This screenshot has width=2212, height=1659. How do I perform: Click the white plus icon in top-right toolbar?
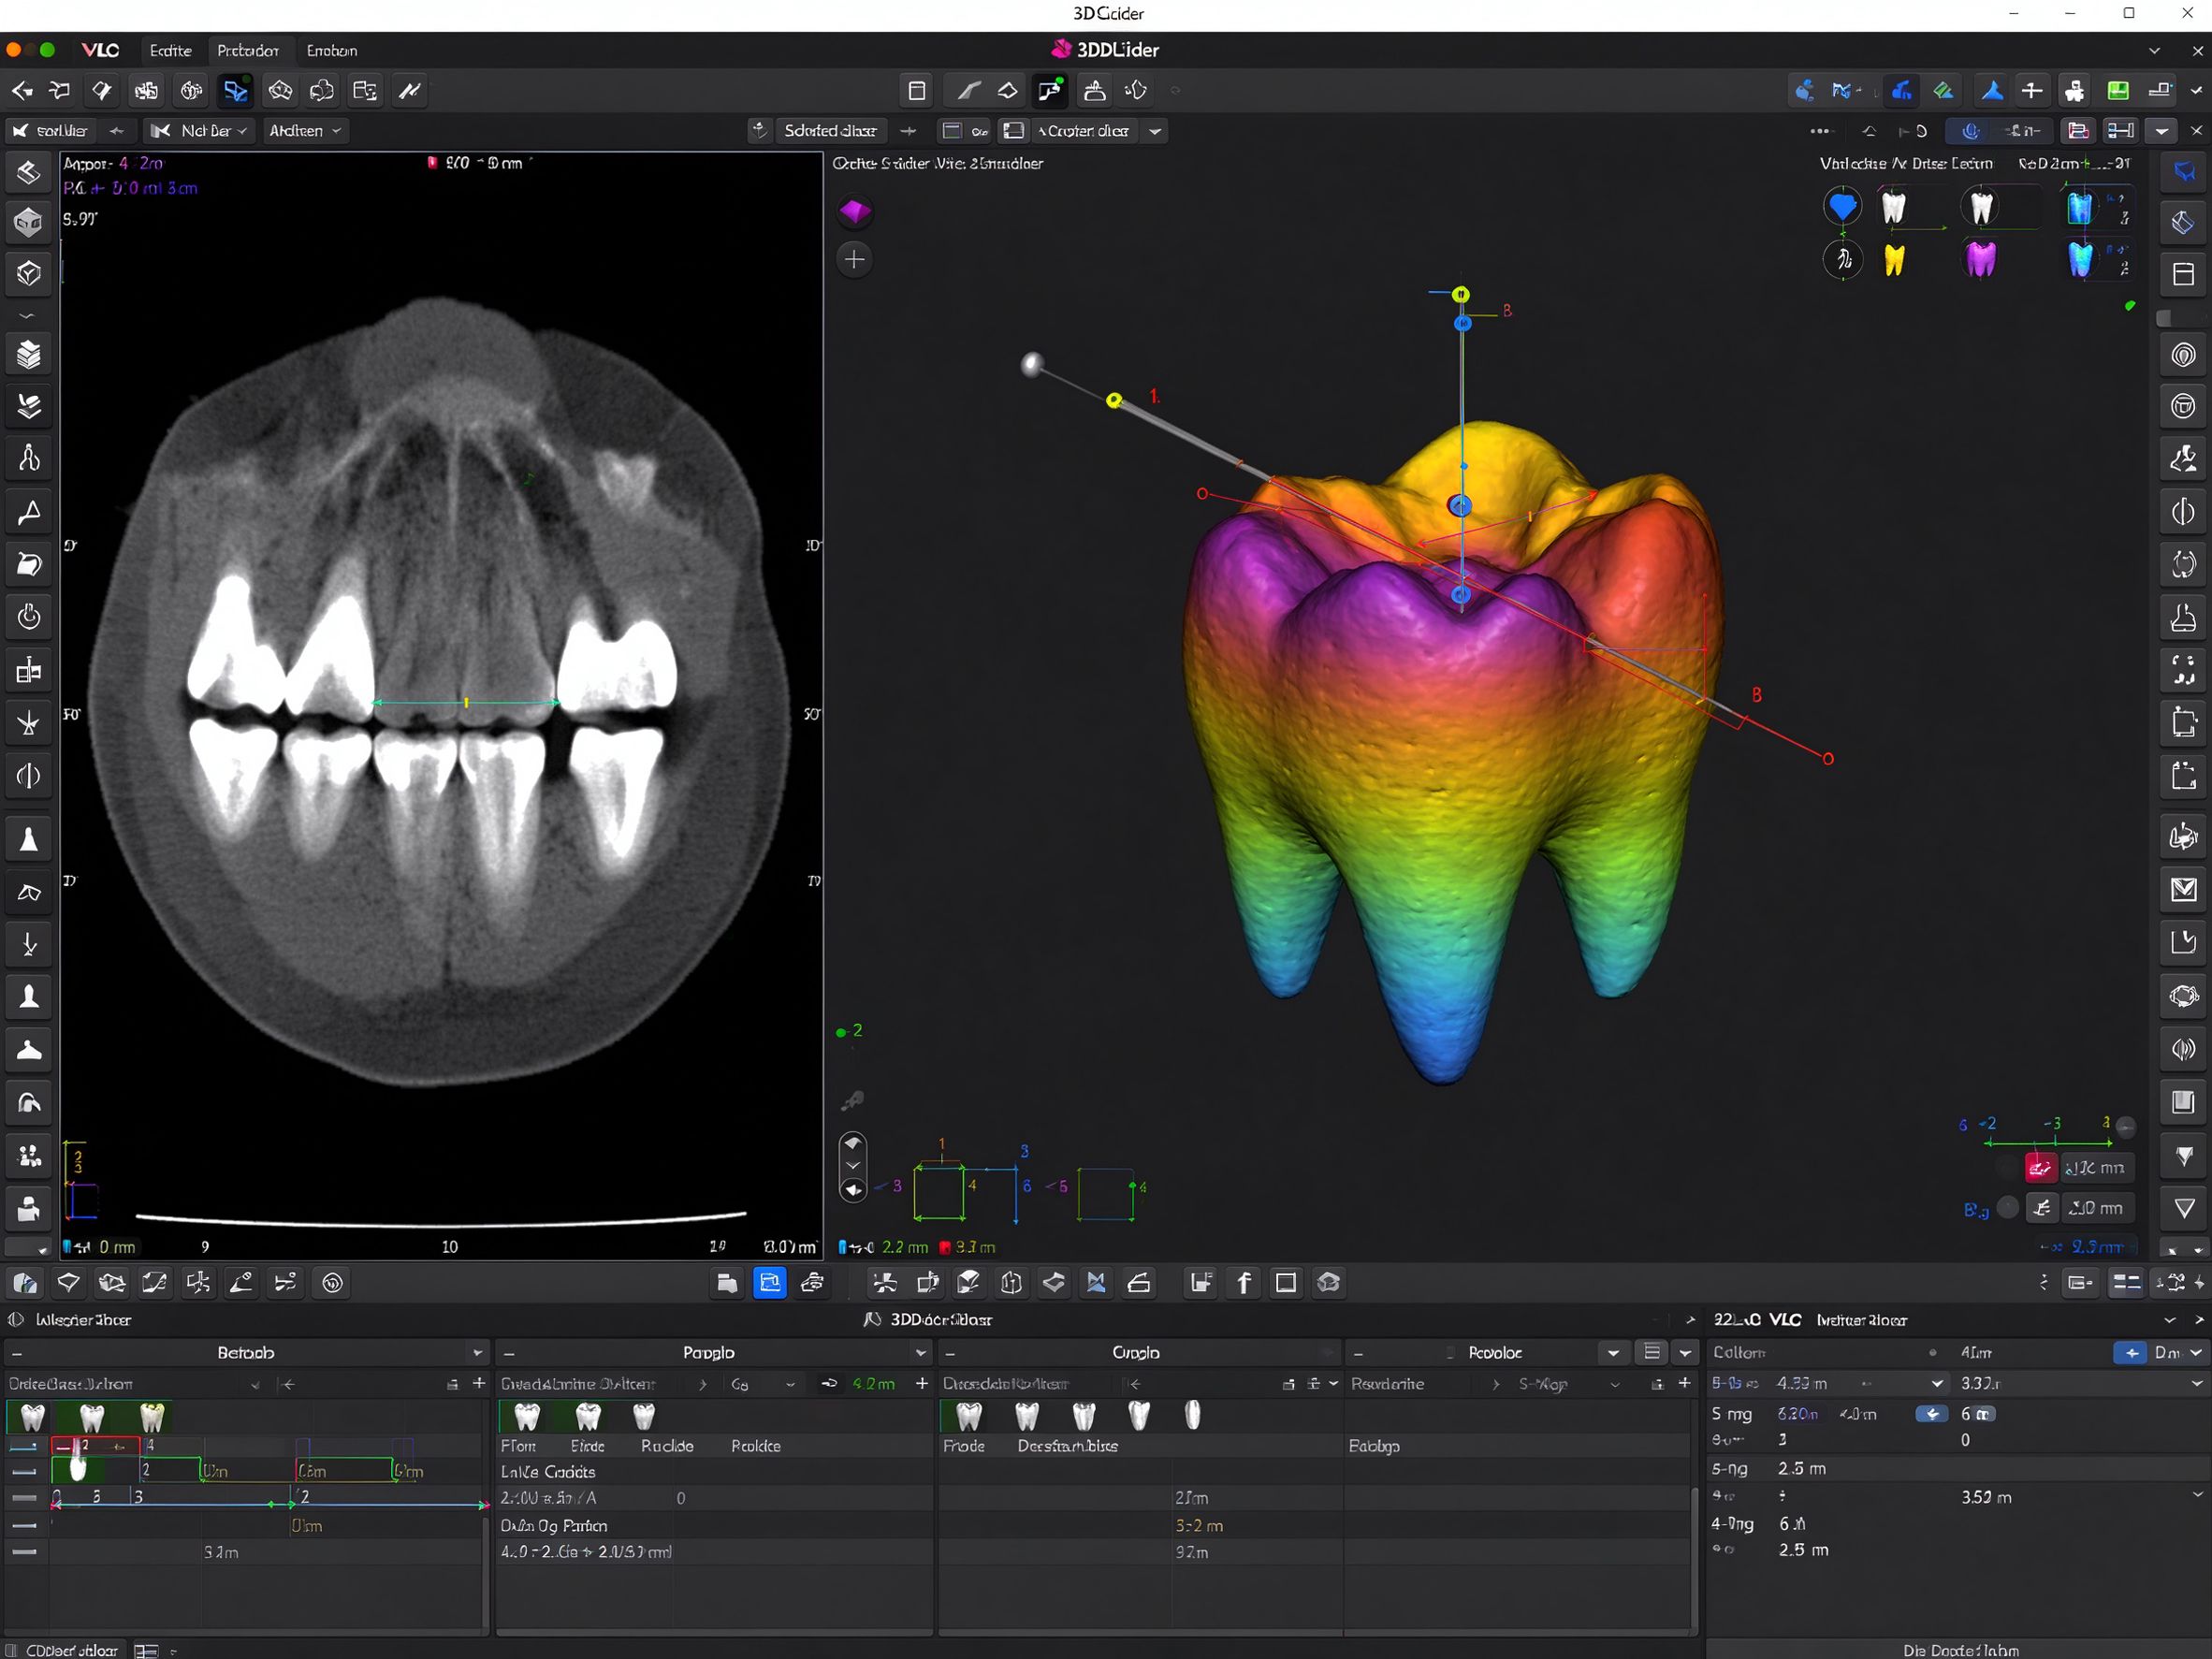tap(2032, 91)
